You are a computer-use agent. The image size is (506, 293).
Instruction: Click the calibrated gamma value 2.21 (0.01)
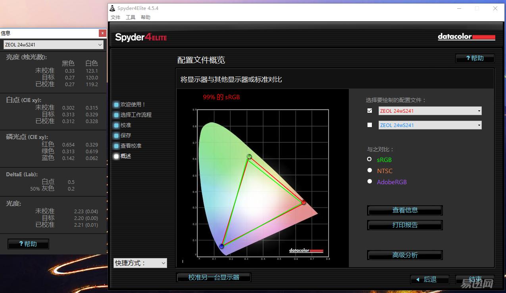click(86, 225)
